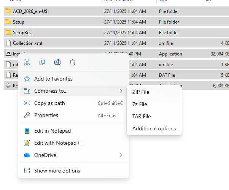Click the Delete trash icon

click(73, 62)
